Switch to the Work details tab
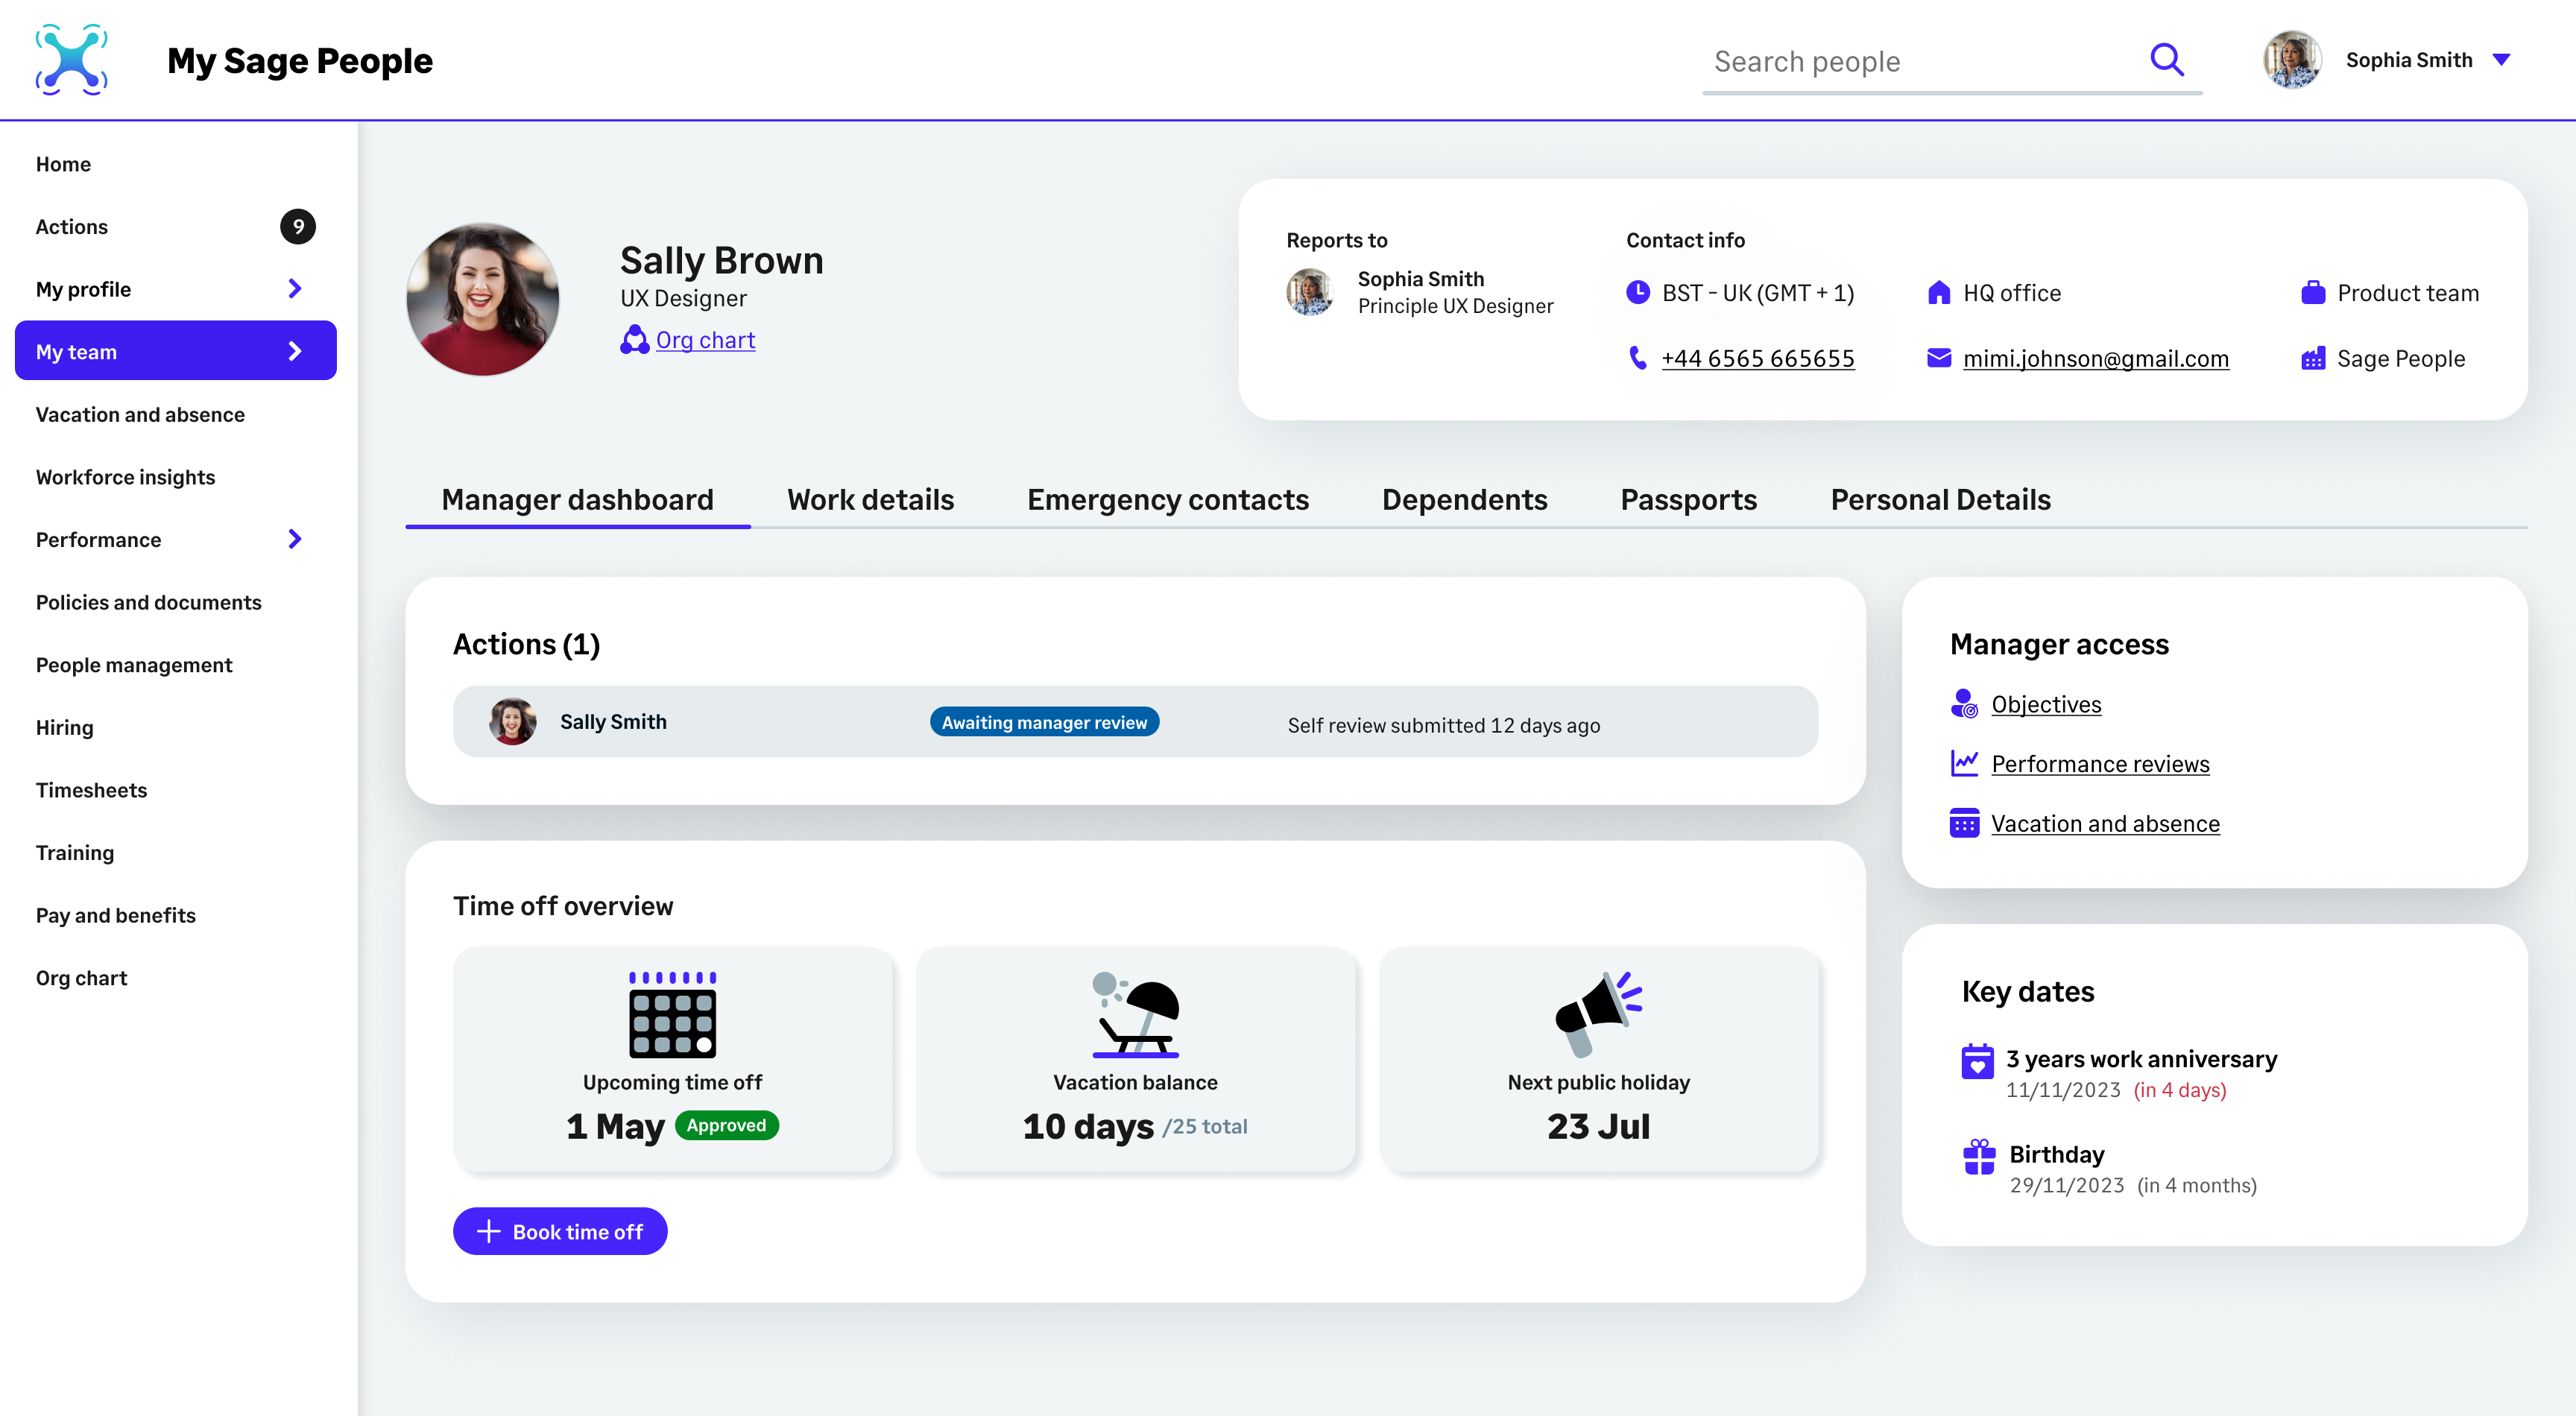2576x1416 pixels. [x=870, y=500]
